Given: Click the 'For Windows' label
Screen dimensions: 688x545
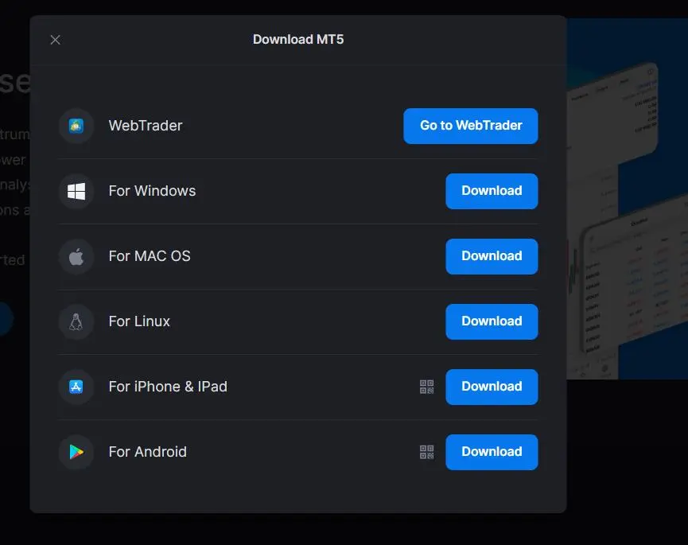Looking at the screenshot, I should (152, 191).
